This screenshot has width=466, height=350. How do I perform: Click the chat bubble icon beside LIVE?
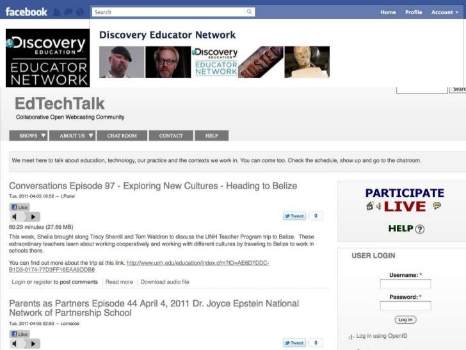click(437, 205)
